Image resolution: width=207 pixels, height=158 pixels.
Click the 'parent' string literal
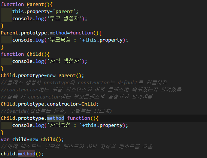64,12
